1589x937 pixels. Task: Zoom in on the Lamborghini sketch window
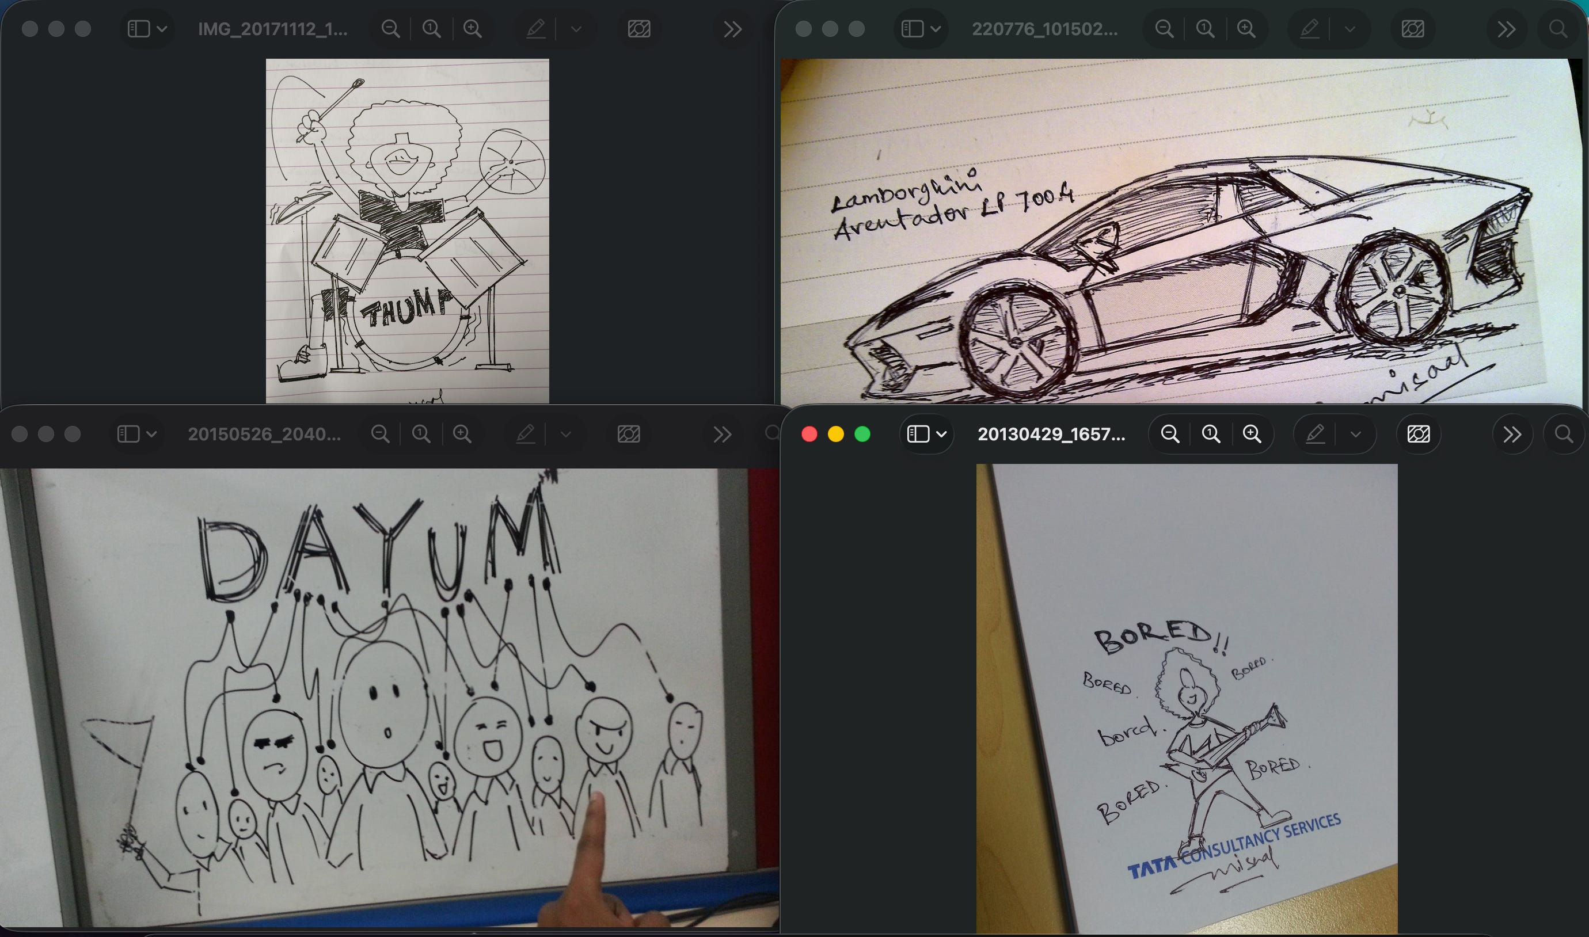point(1246,29)
